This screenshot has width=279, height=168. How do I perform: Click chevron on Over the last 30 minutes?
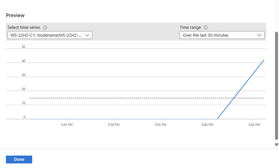tap(259, 35)
